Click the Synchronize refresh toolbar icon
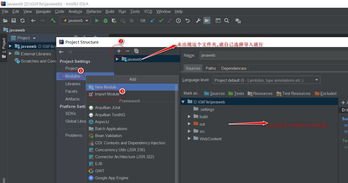The image size is (348, 183). 23,21
